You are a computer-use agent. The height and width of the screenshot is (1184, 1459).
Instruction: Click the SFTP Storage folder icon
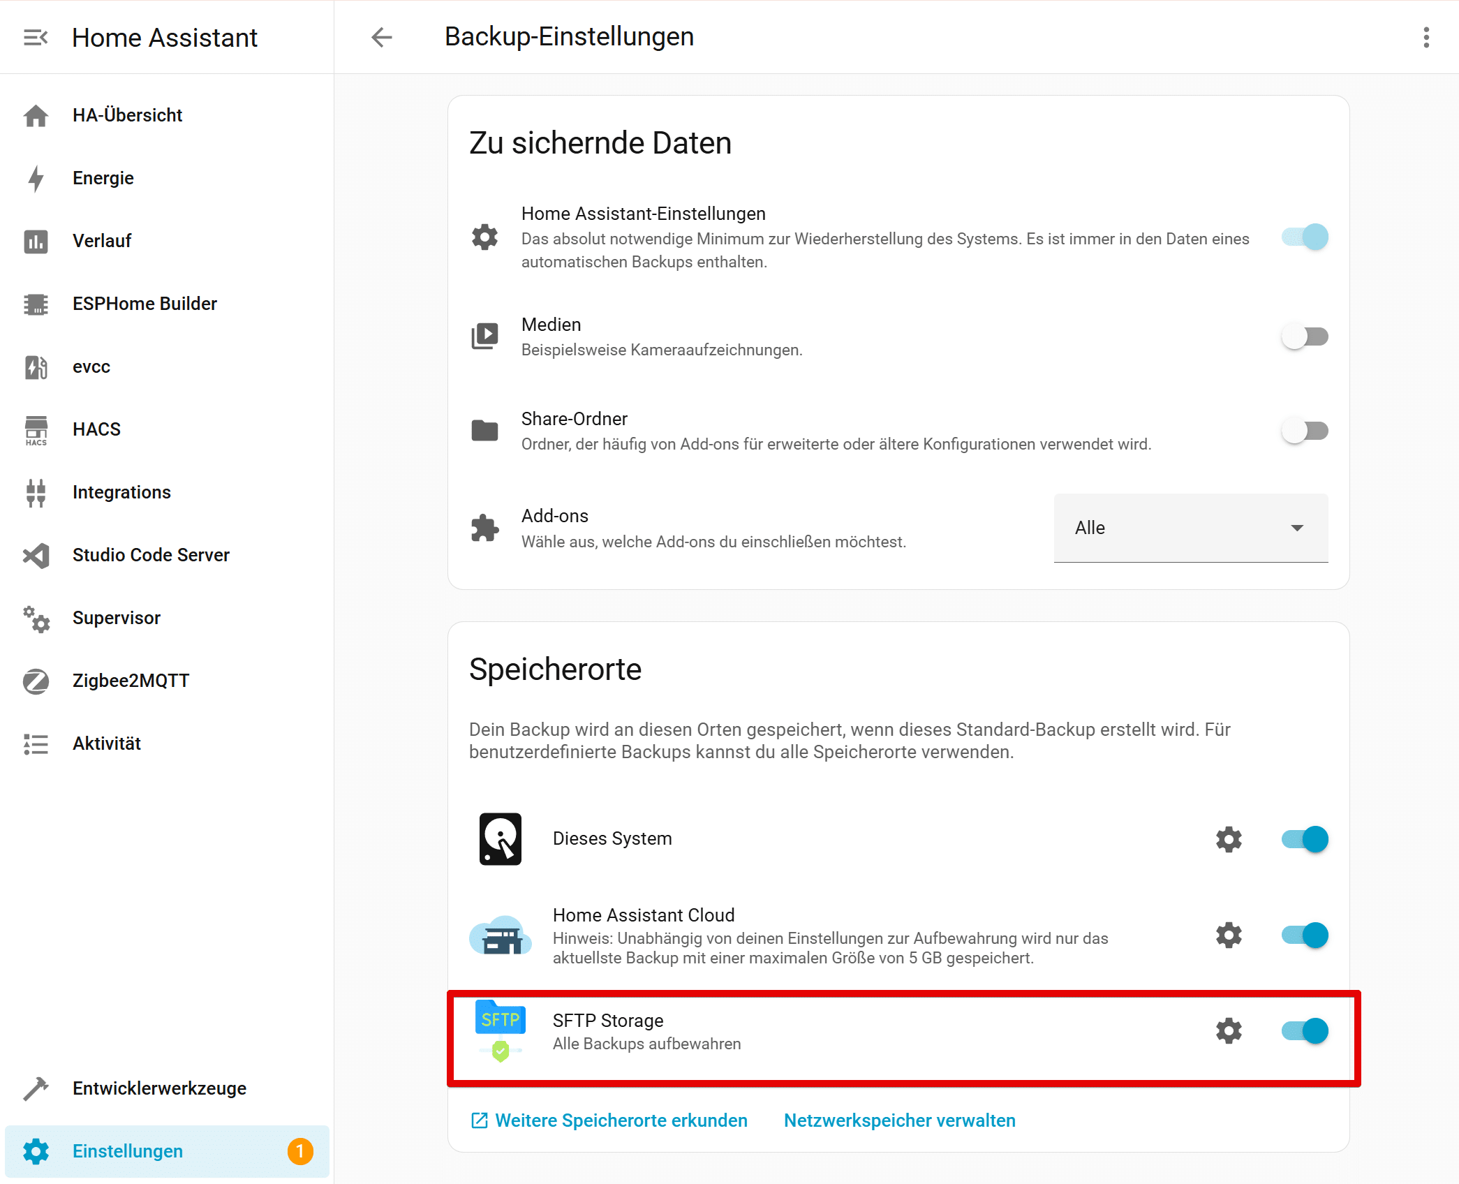click(x=500, y=1030)
